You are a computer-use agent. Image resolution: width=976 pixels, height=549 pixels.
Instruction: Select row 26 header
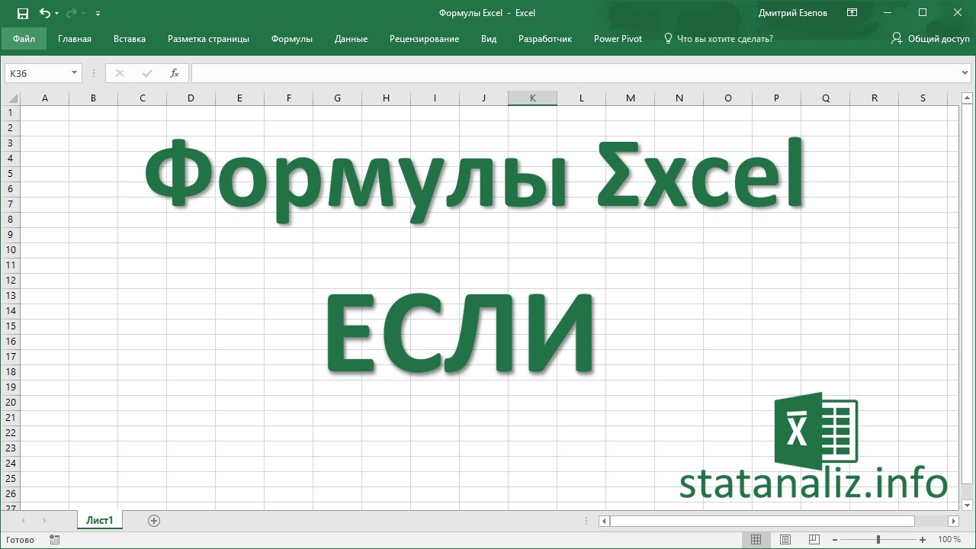[x=10, y=494]
